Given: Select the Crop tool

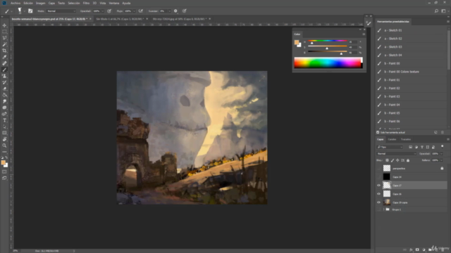Looking at the screenshot, I should pos(4,51).
